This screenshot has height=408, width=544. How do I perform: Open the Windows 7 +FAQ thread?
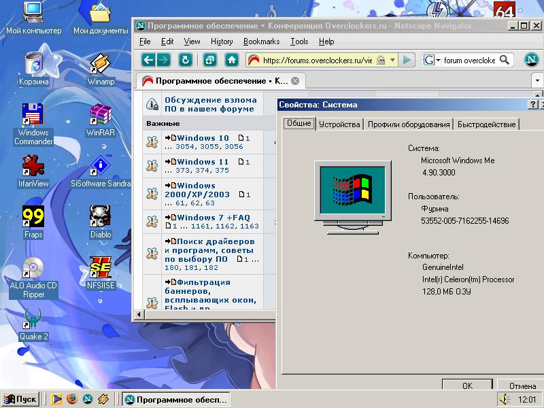pyautogui.click(x=214, y=218)
